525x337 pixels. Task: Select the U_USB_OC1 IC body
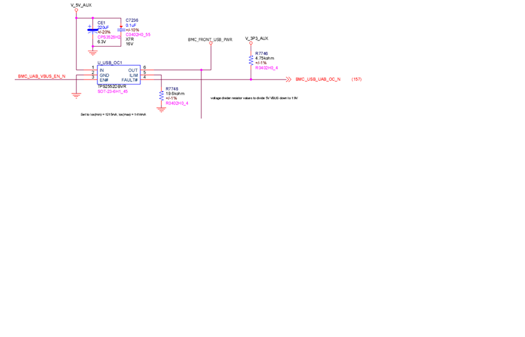tap(119, 74)
